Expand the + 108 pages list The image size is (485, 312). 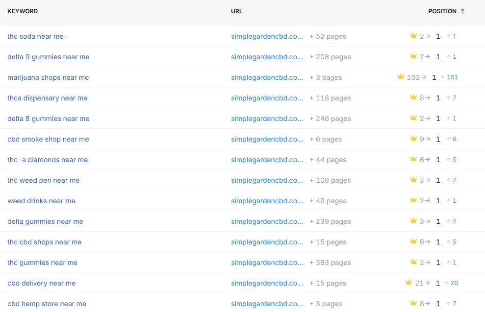(330, 180)
